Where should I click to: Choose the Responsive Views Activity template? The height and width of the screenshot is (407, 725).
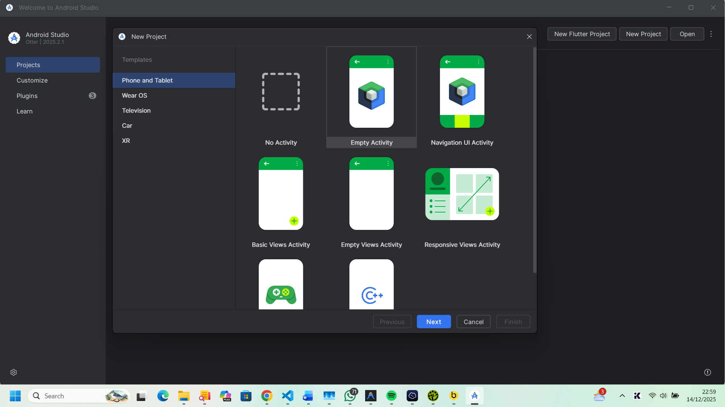coord(462,194)
